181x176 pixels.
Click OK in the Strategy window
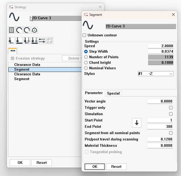(20, 163)
